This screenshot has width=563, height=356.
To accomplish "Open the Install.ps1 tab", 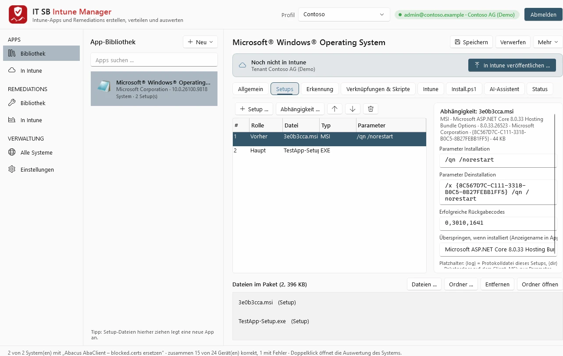I will pyautogui.click(x=464, y=89).
